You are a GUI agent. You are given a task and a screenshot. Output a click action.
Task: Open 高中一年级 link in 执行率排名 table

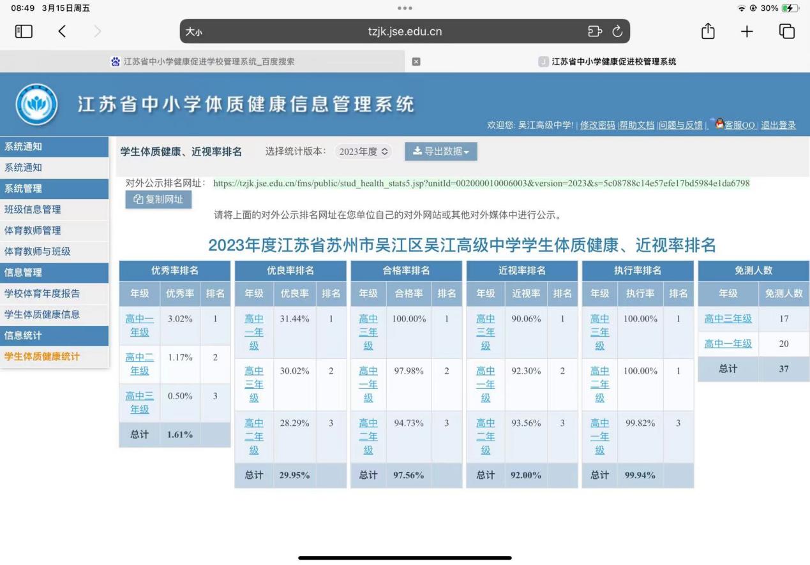coord(600,436)
